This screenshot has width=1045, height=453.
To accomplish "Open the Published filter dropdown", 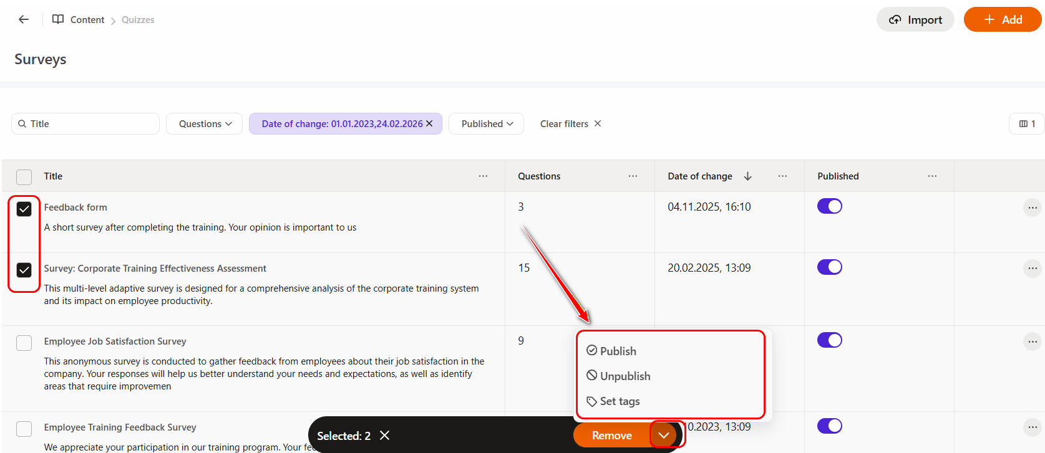I will click(487, 124).
